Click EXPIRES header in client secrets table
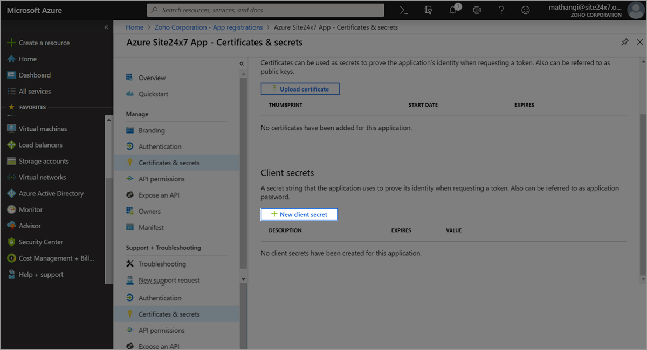The height and width of the screenshot is (350, 647). 401,230
